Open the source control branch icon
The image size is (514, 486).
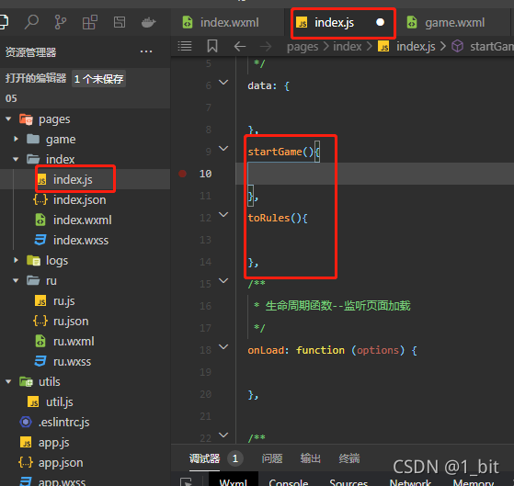pos(61,22)
